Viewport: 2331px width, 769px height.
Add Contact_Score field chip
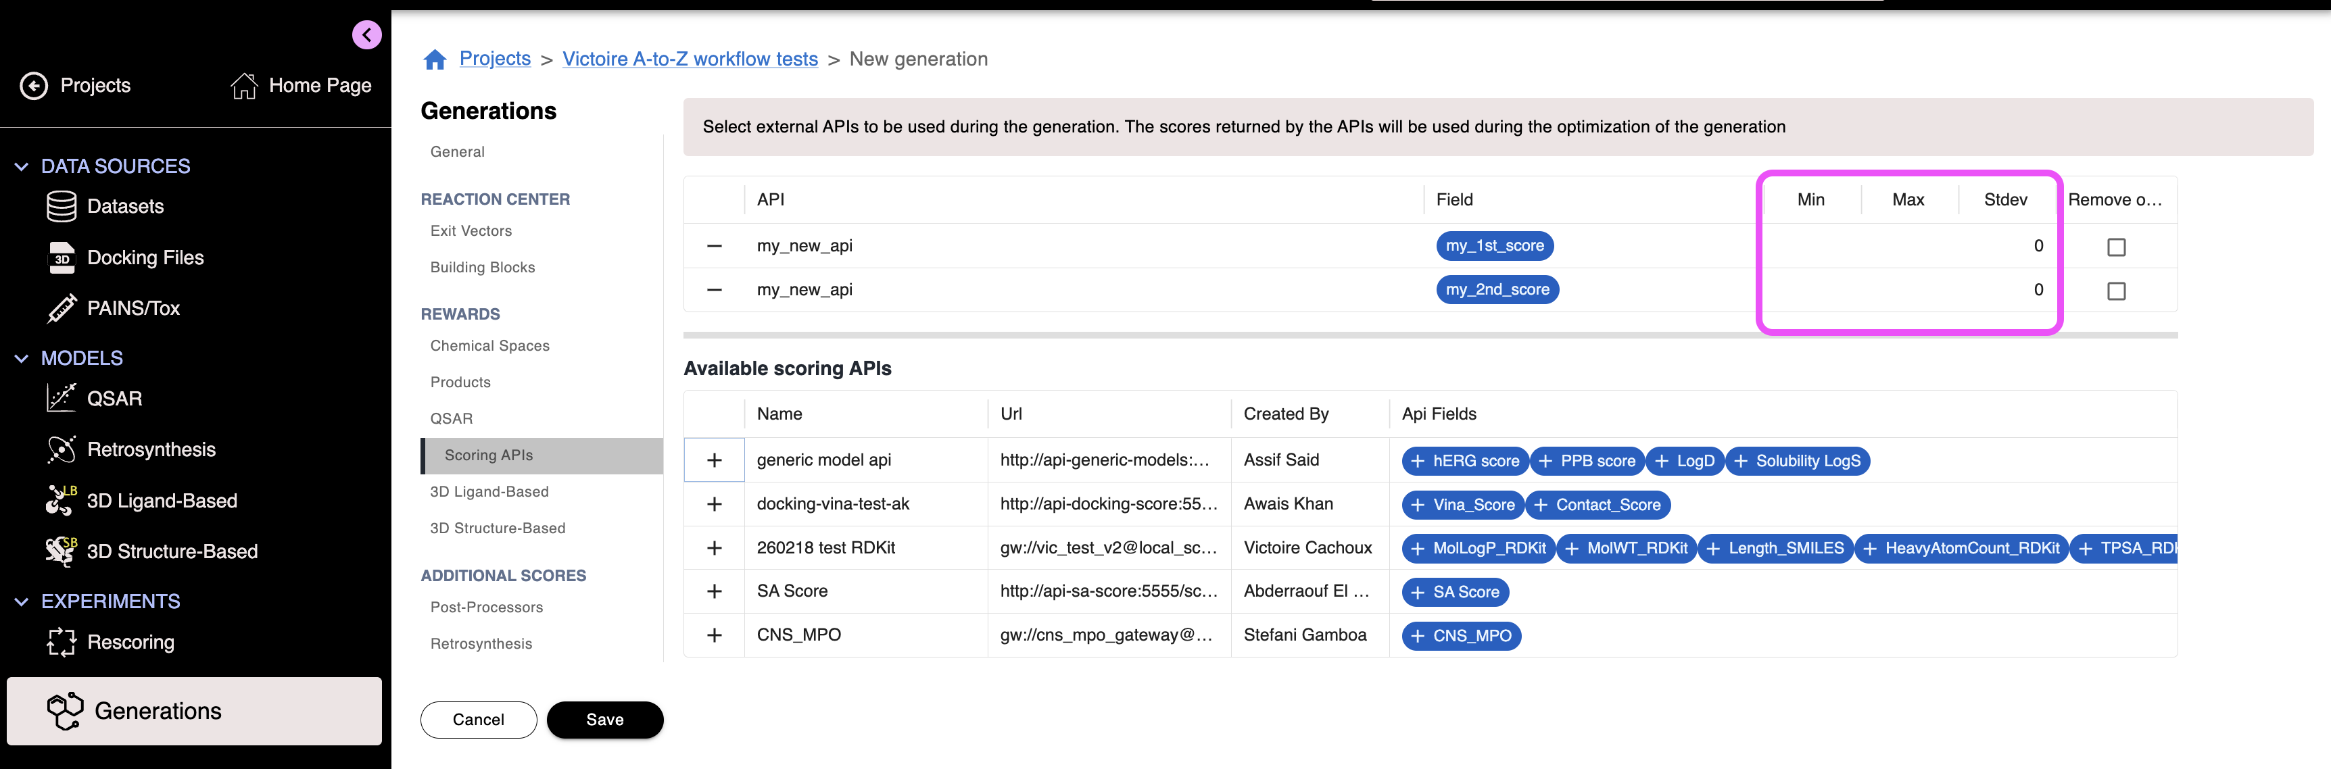[1598, 505]
